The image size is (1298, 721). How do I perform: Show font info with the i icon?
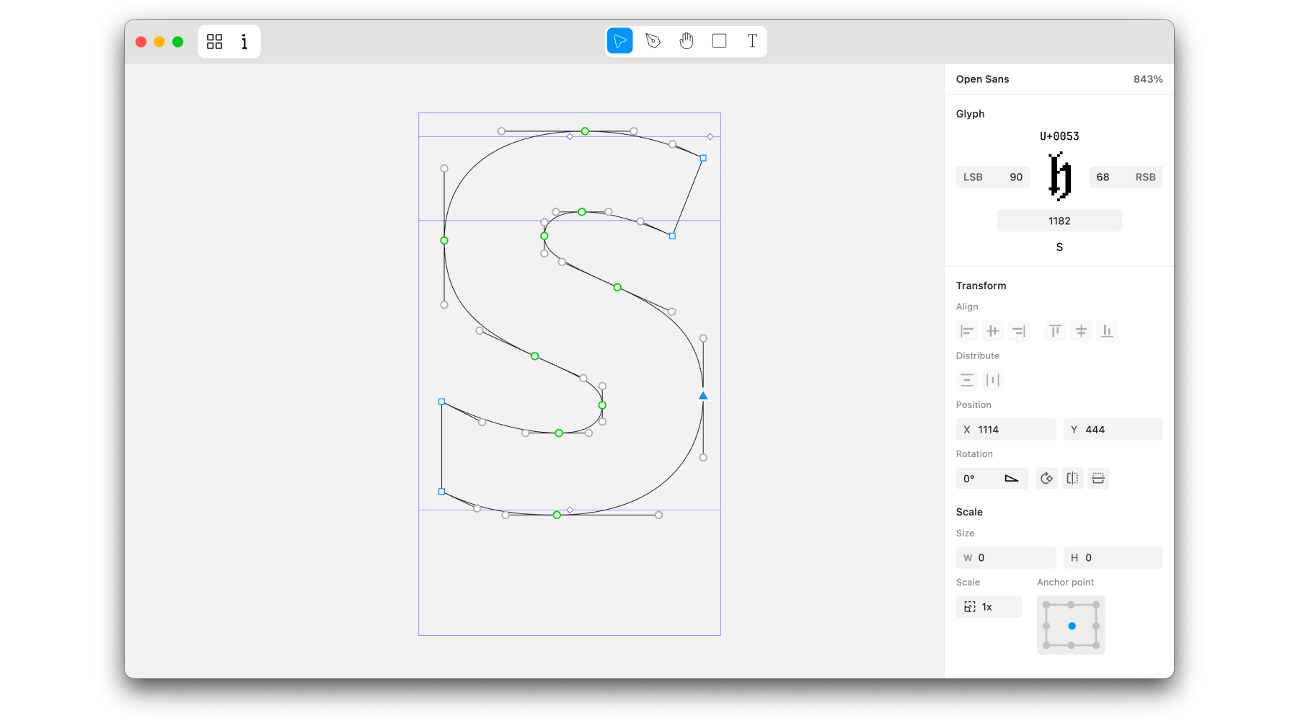[x=244, y=42]
